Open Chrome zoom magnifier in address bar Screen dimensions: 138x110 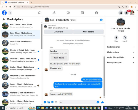[x=123, y=7]
